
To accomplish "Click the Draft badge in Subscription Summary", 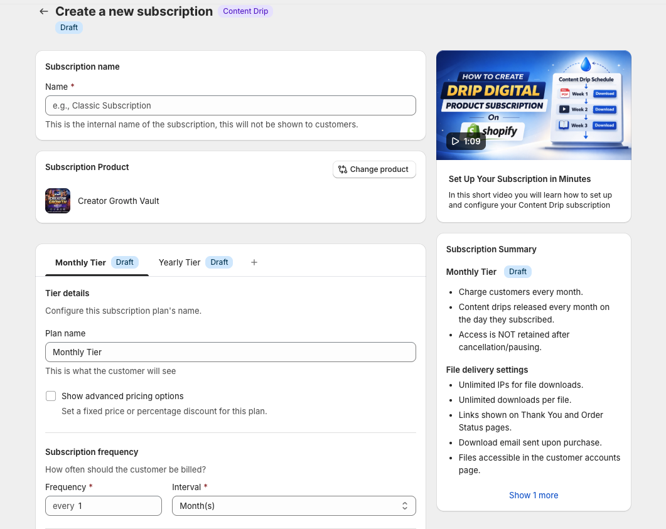I will (518, 272).
